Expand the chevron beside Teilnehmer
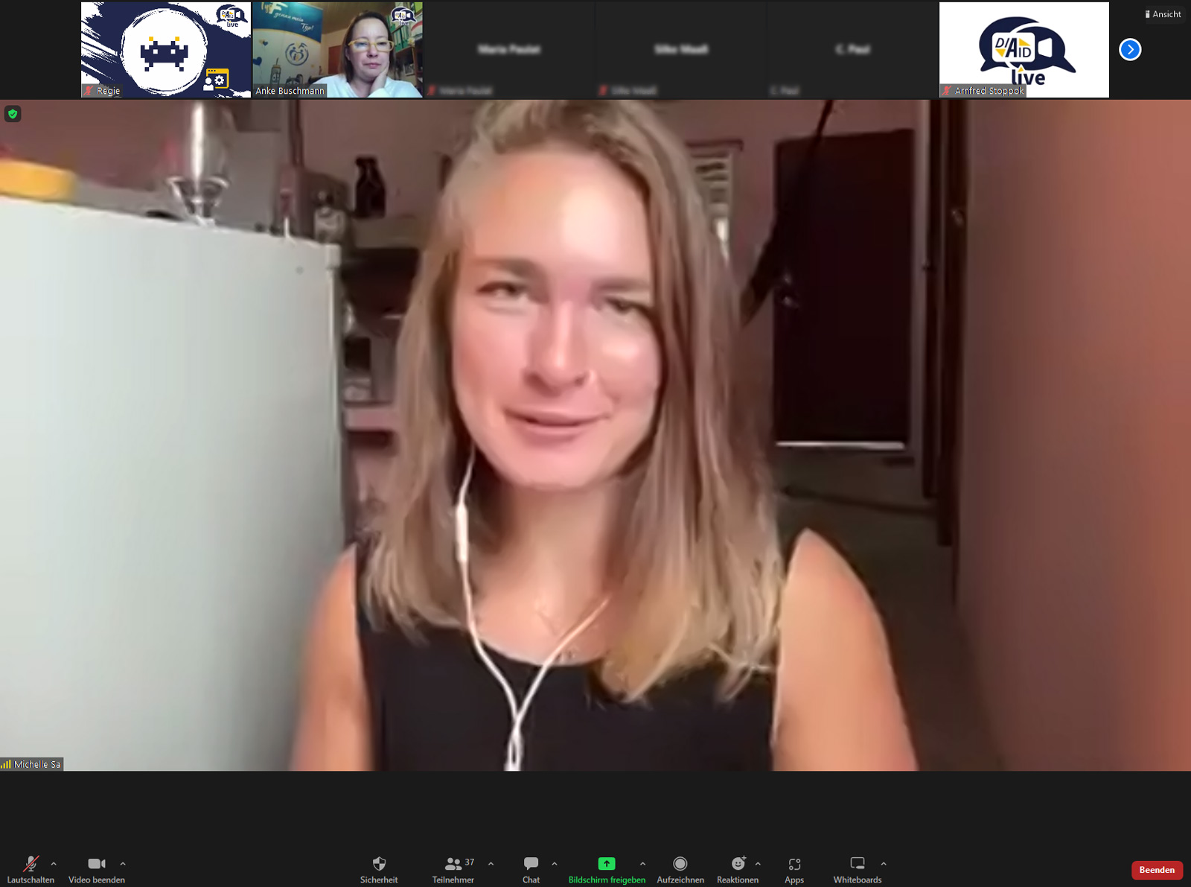The image size is (1191, 887). pyautogui.click(x=491, y=864)
